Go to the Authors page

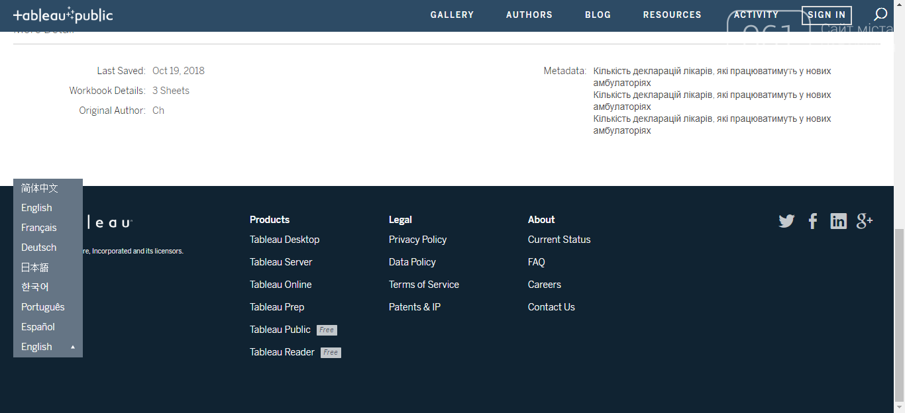529,15
